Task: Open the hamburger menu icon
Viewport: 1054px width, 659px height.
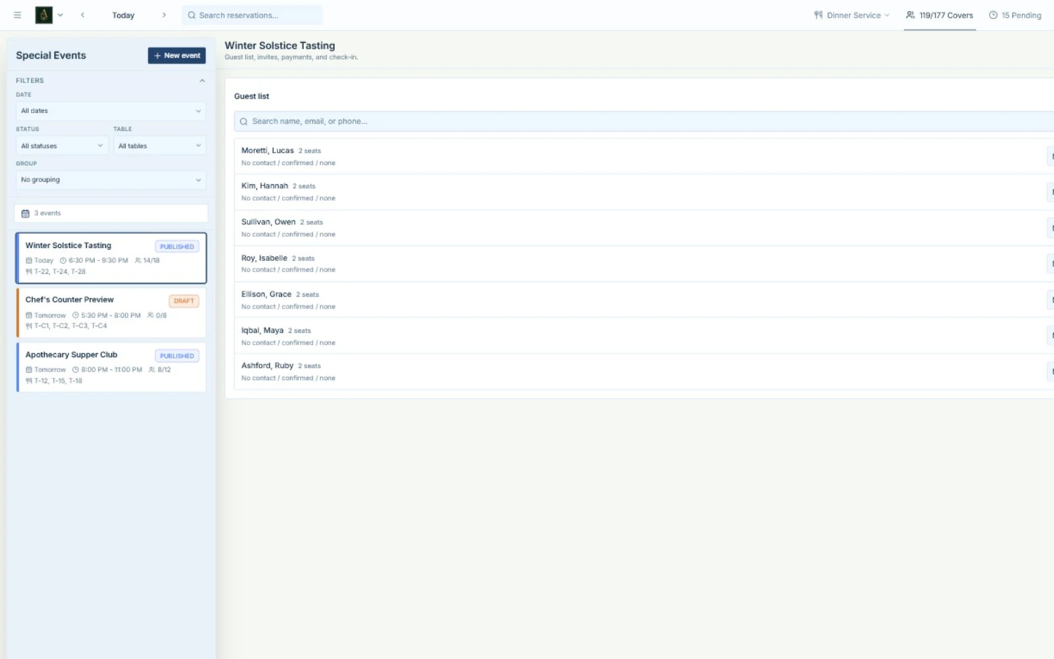Action: pyautogui.click(x=18, y=15)
